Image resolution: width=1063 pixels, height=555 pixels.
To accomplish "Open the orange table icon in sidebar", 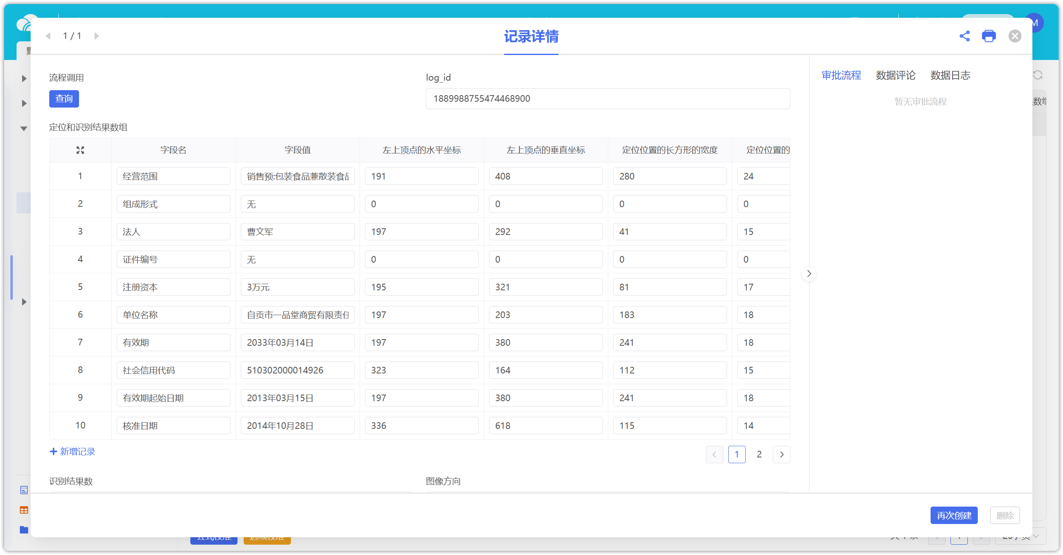I will (x=24, y=510).
